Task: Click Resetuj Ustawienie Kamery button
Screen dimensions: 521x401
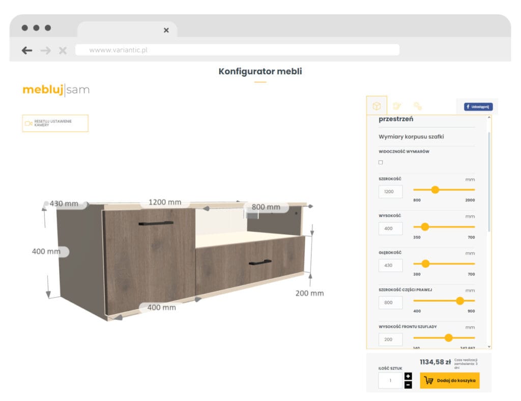Action: click(55, 123)
